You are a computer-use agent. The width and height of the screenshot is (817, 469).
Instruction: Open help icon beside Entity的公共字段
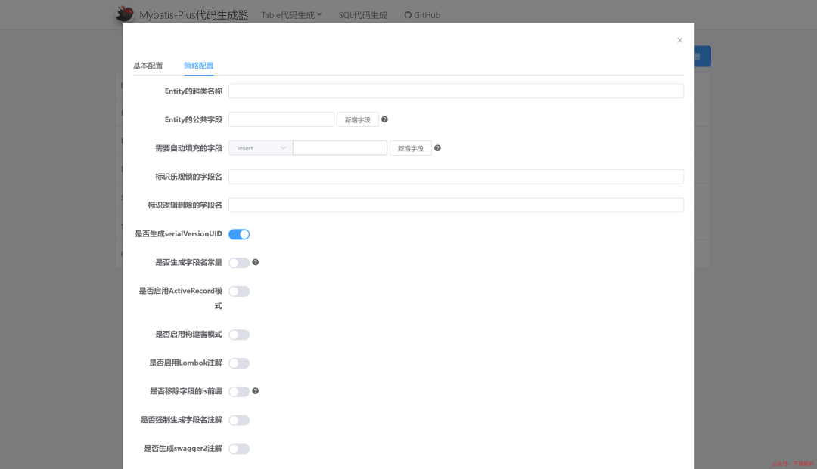[384, 119]
